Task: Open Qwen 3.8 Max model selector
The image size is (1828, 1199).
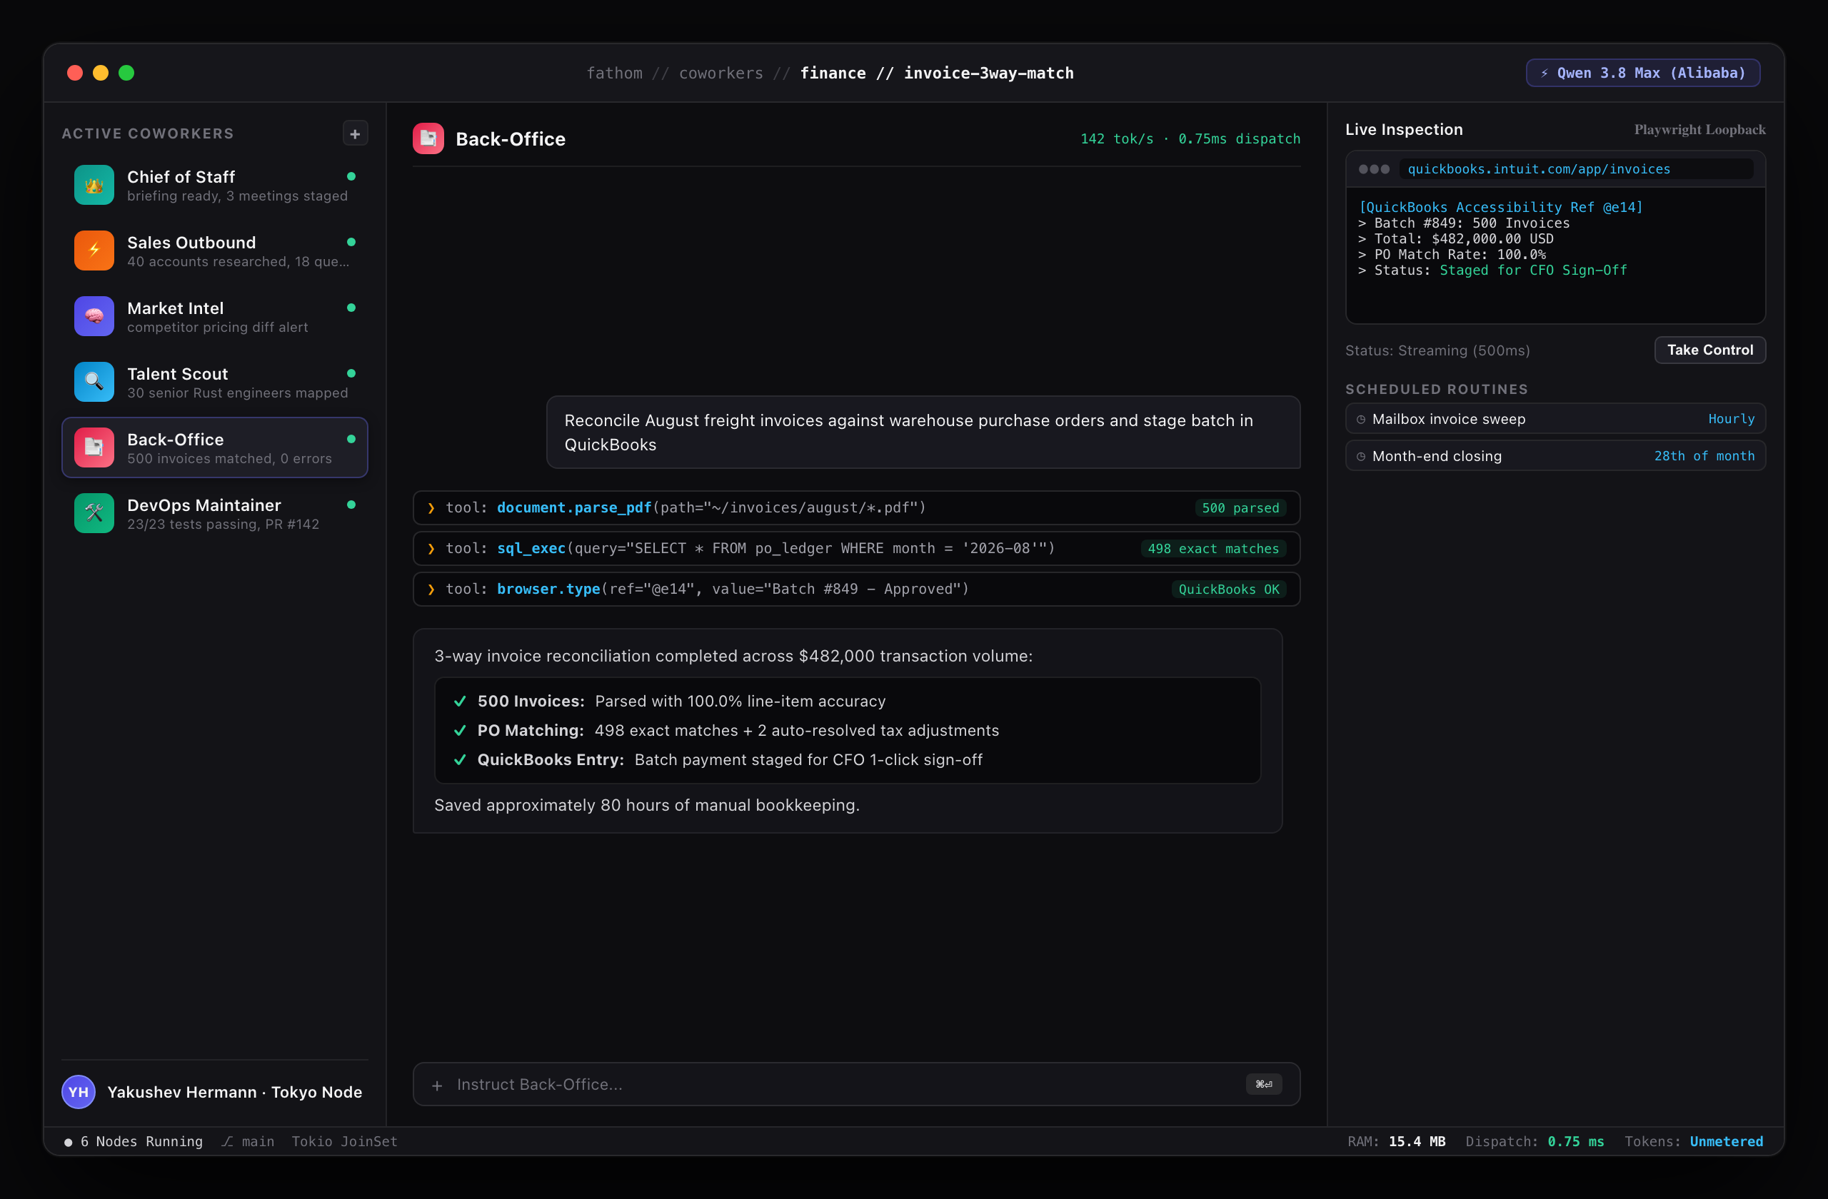Action: pos(1643,73)
